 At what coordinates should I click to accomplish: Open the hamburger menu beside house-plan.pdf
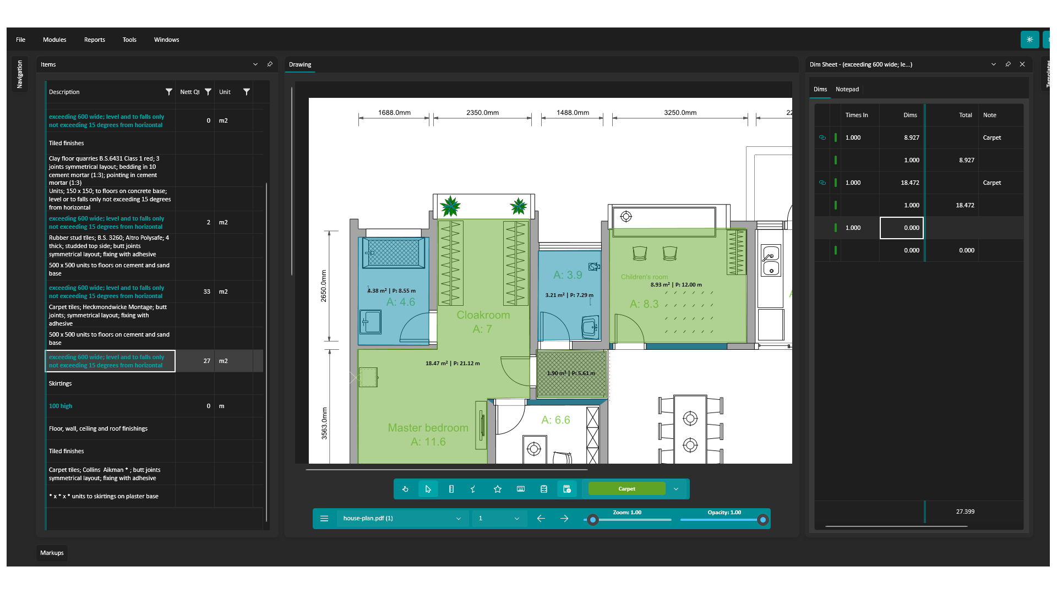[324, 519]
